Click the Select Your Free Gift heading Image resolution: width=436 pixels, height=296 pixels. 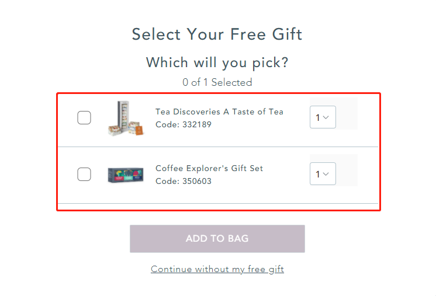pyautogui.click(x=217, y=34)
